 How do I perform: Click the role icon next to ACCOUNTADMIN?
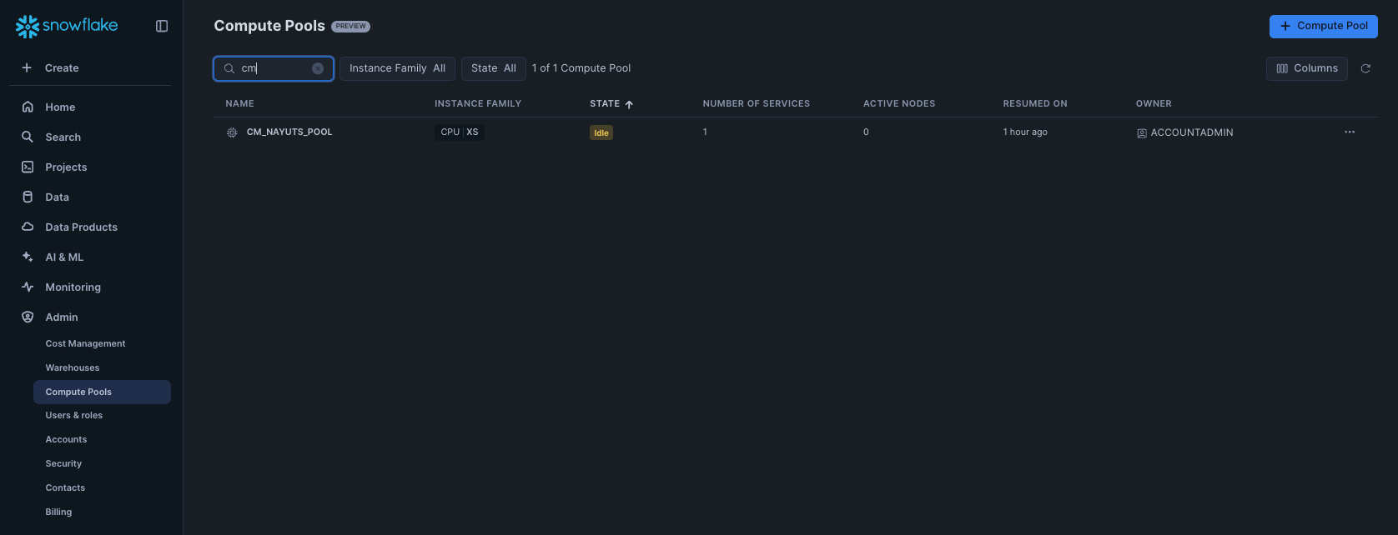(1142, 132)
